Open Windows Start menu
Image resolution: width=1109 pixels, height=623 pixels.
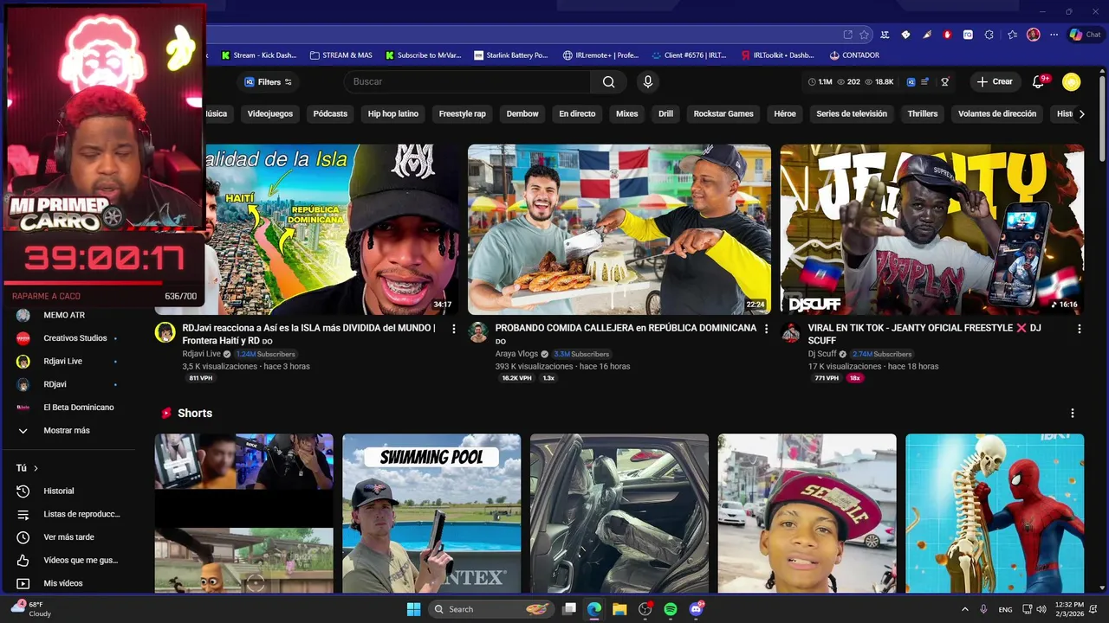[413, 609]
